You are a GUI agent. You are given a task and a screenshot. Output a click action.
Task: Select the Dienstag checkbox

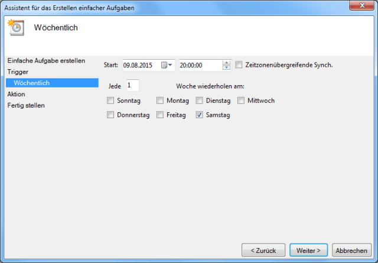200,100
